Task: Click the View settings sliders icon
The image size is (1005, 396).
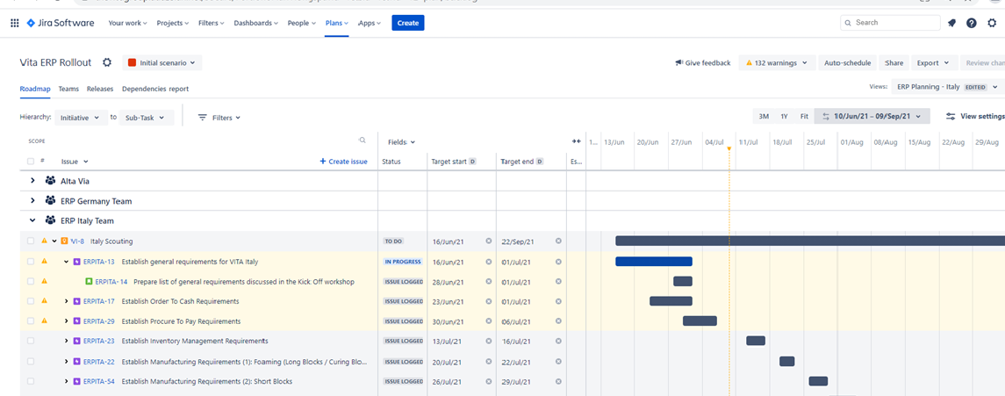Action: point(951,117)
